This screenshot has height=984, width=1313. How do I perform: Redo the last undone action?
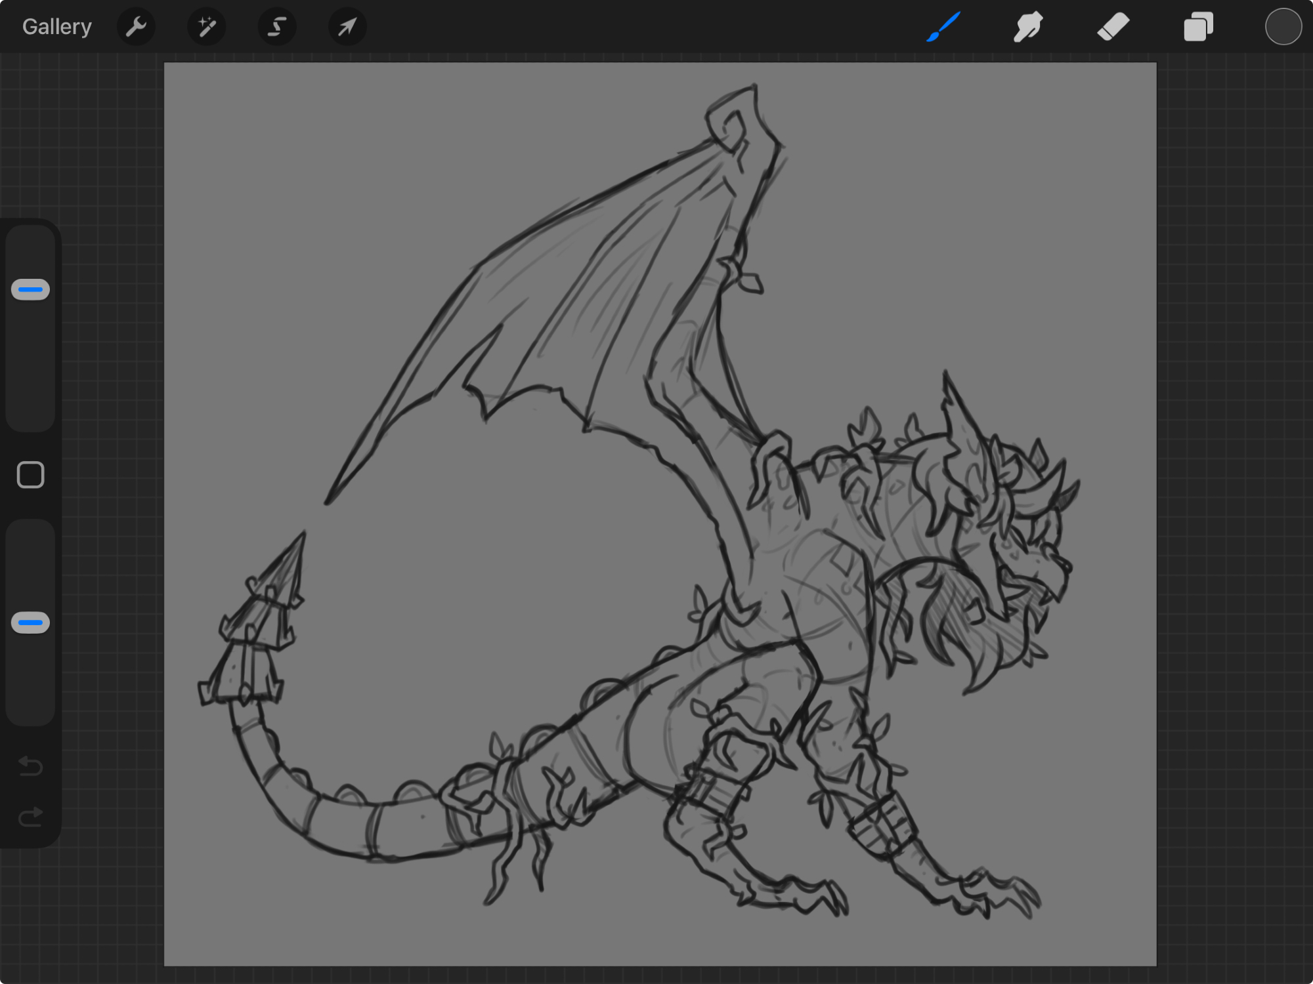(30, 817)
